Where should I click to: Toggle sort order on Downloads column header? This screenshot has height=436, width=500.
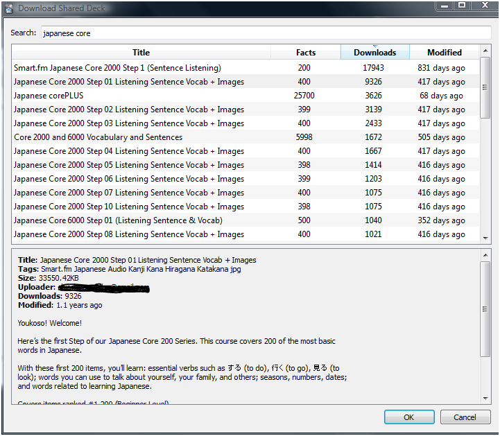pos(374,53)
